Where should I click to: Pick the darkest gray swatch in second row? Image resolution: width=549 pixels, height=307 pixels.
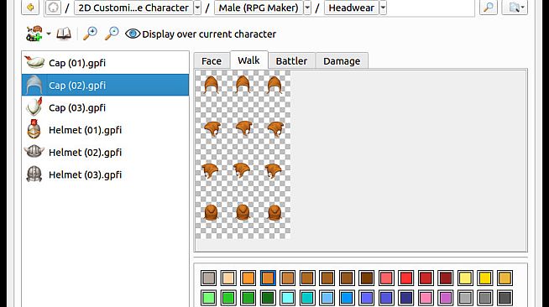(505, 298)
